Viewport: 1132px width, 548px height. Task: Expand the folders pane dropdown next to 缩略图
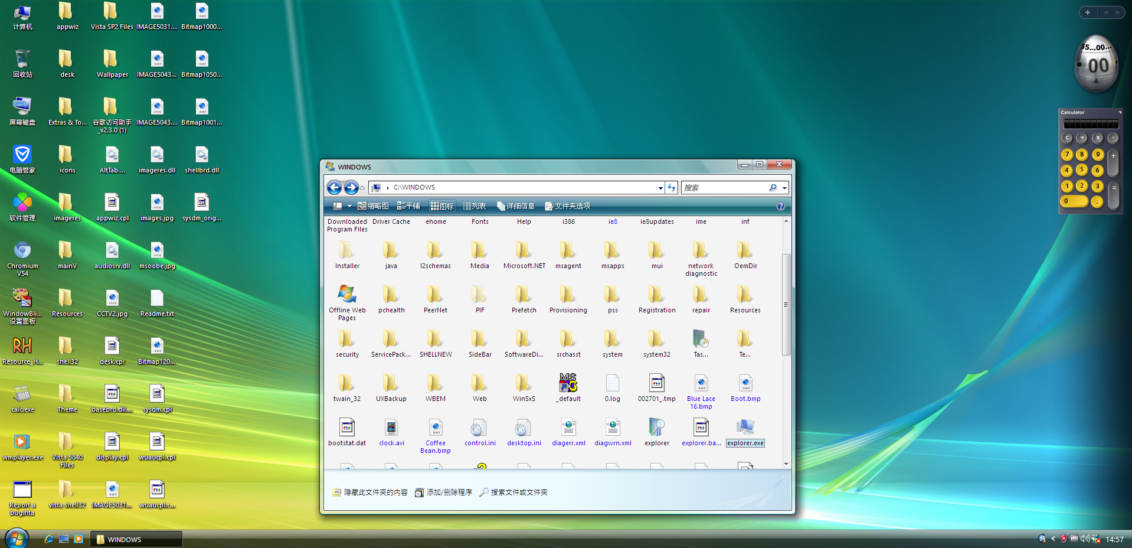pyautogui.click(x=349, y=206)
